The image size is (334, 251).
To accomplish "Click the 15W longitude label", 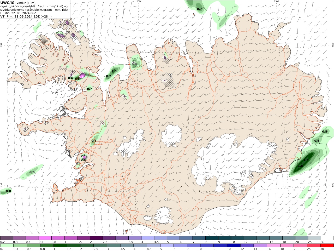I will (x=276, y=1).
